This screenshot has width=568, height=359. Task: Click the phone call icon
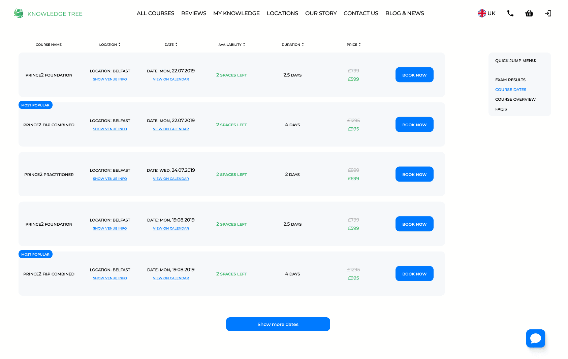point(510,13)
